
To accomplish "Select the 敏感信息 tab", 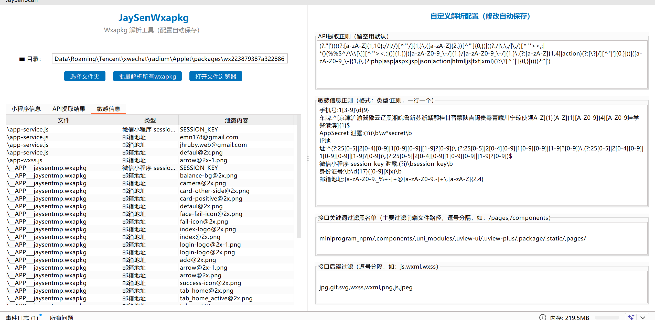I will pyautogui.click(x=109, y=109).
